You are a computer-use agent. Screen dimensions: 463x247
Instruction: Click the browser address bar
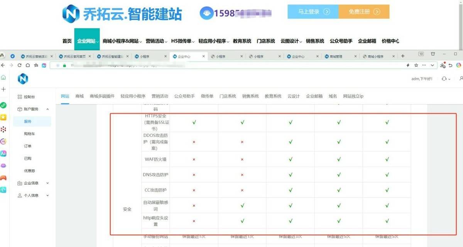click(x=231, y=66)
